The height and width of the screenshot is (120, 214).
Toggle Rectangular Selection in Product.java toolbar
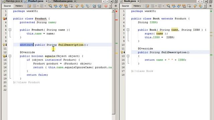tap(71, 6)
